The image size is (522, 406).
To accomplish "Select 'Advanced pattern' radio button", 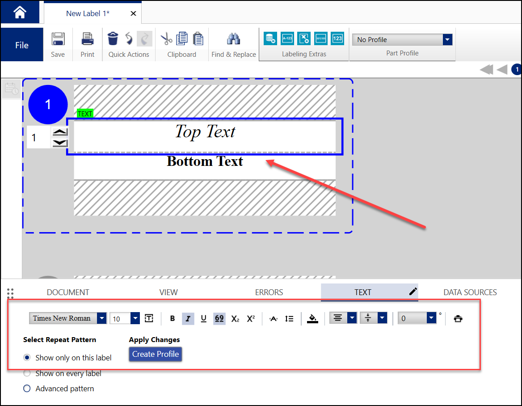I will coord(27,389).
